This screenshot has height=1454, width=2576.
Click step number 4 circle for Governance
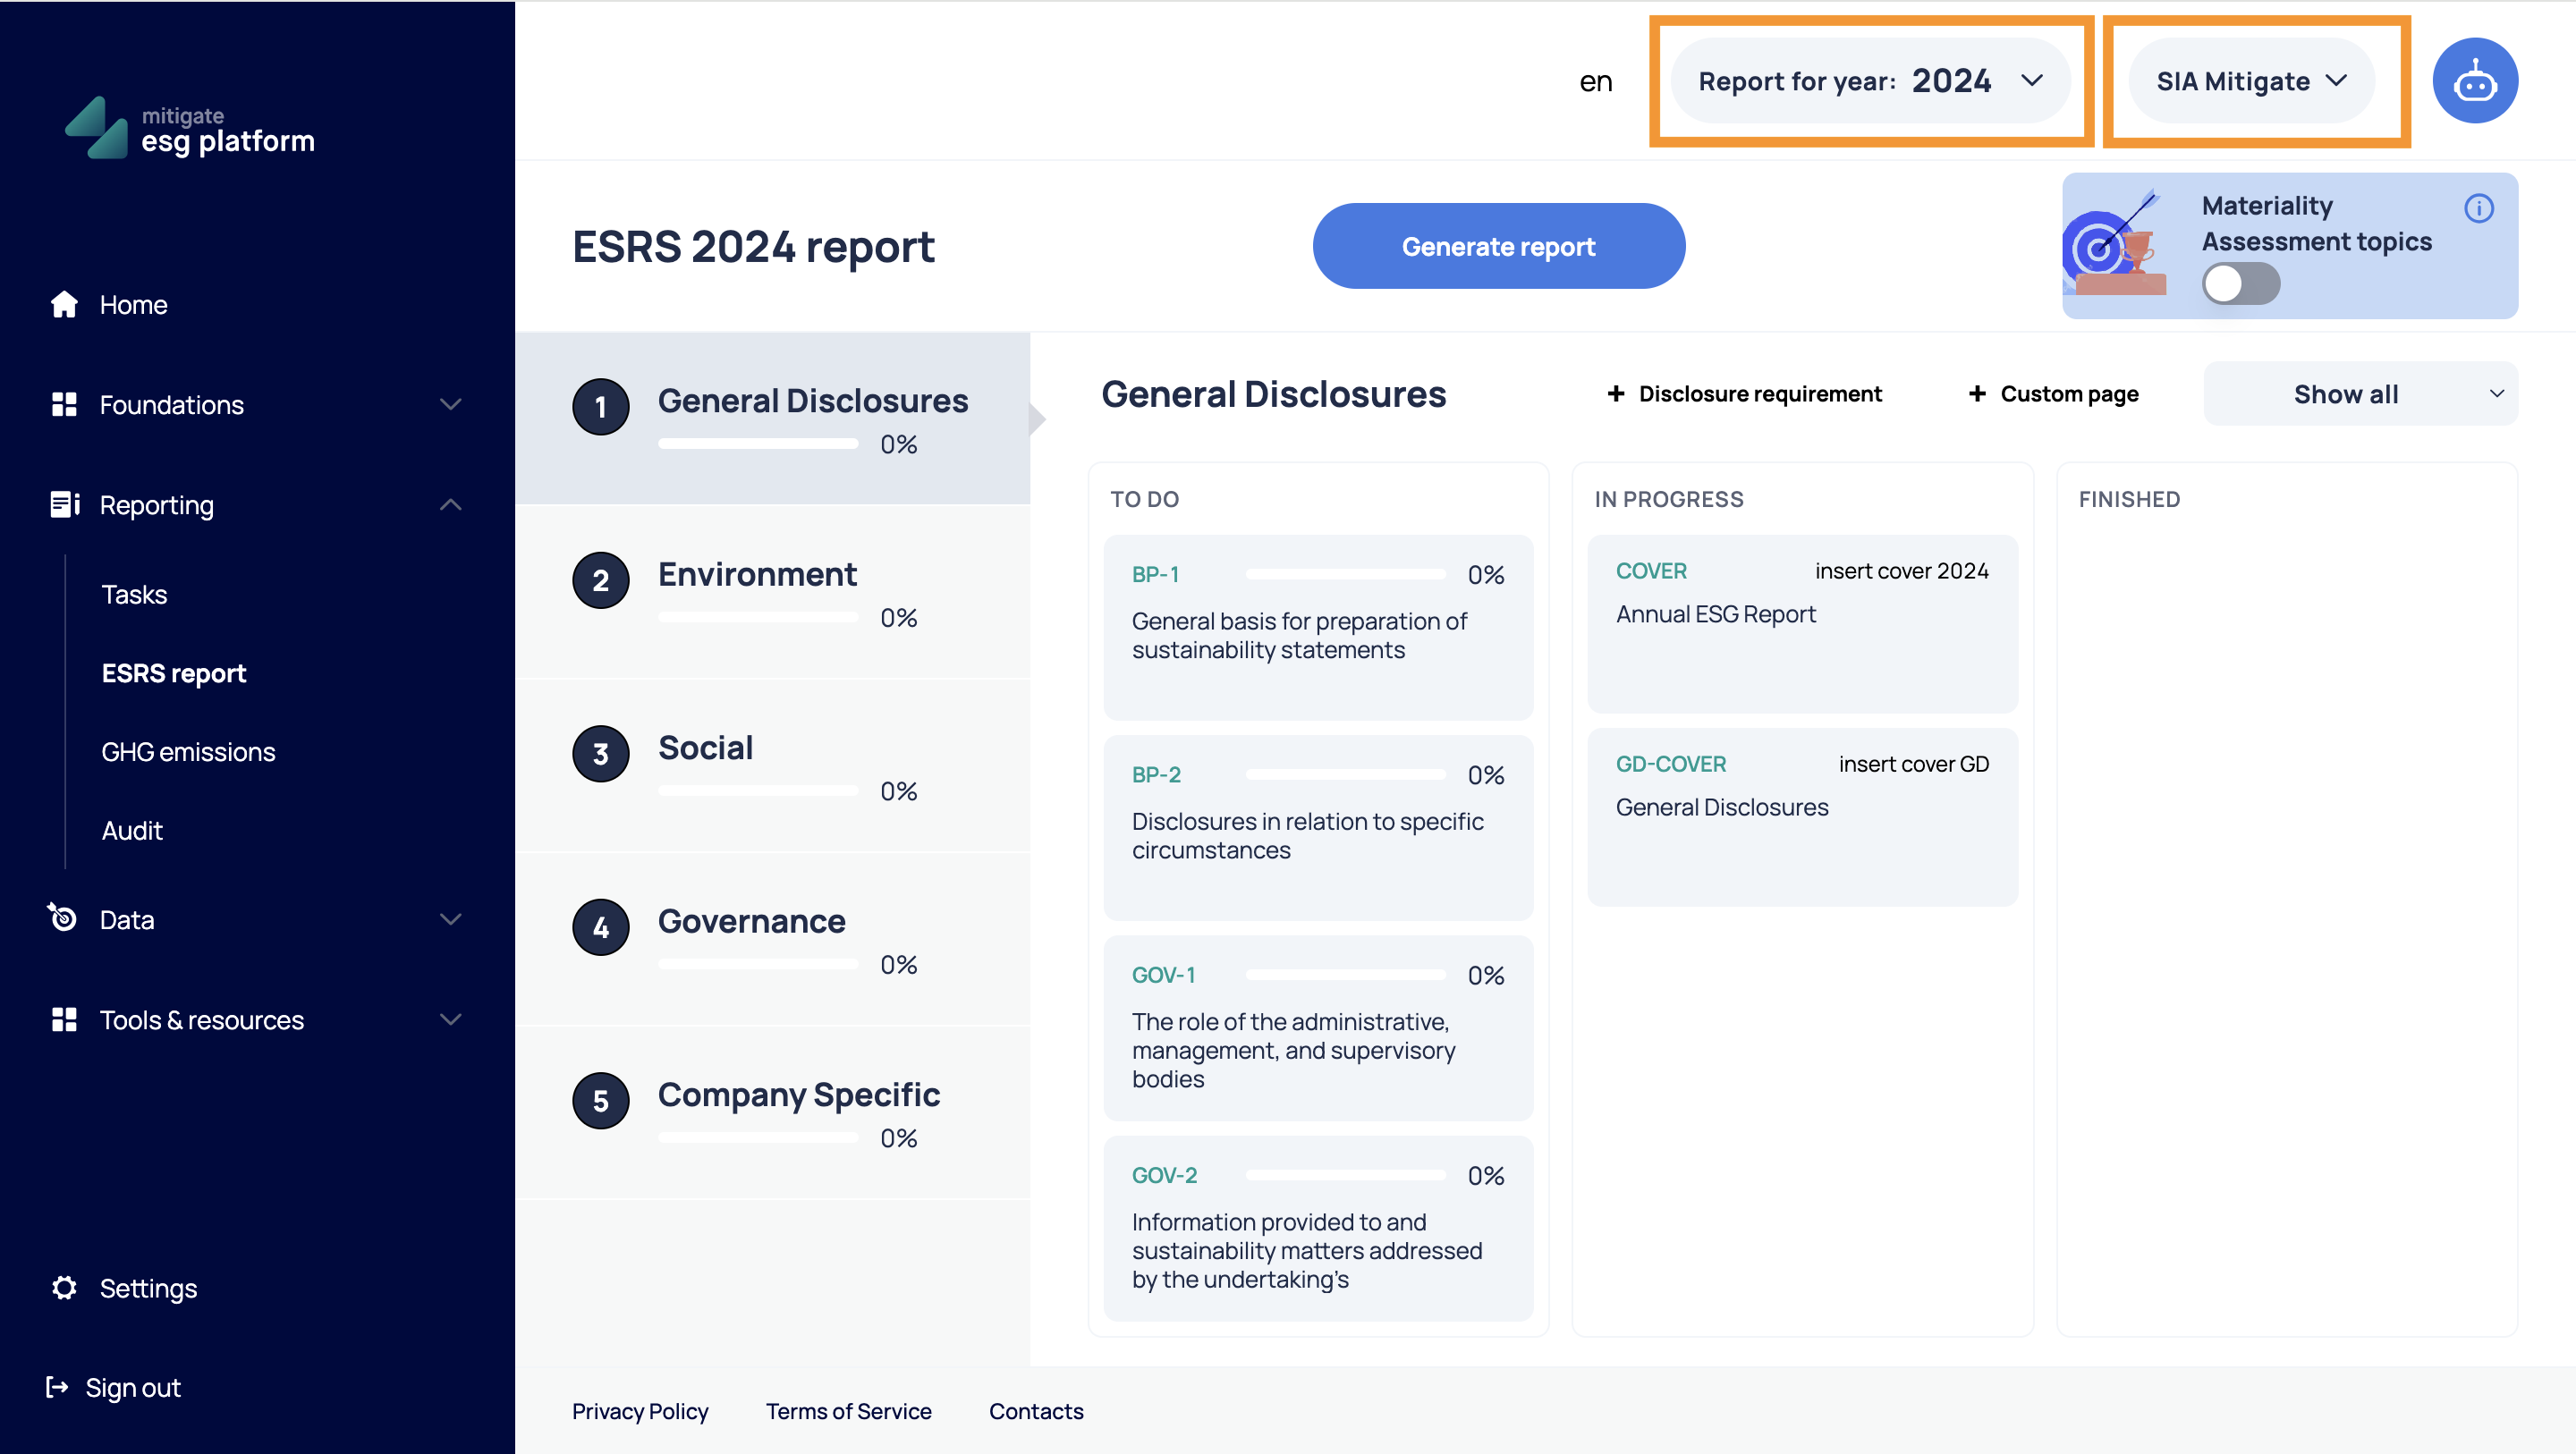(x=600, y=927)
